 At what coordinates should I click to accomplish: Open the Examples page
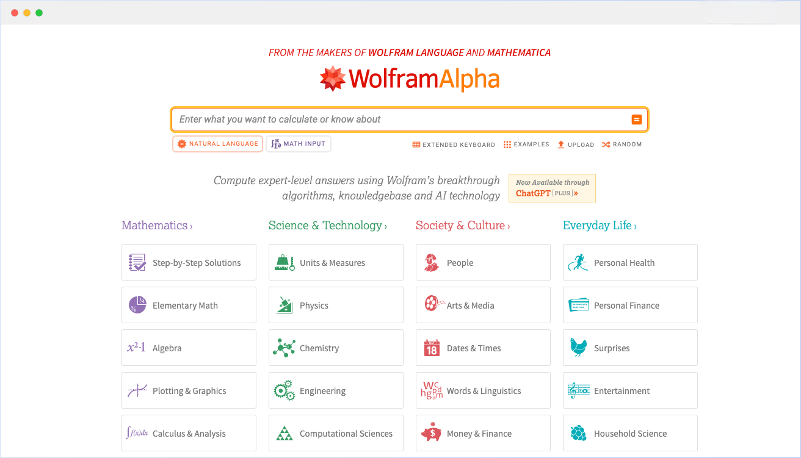526,145
